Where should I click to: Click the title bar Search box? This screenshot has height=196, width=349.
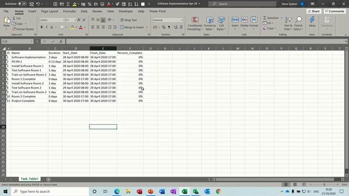(x=242, y=4)
